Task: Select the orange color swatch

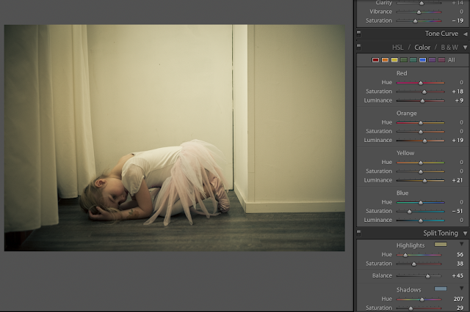Action: point(385,60)
